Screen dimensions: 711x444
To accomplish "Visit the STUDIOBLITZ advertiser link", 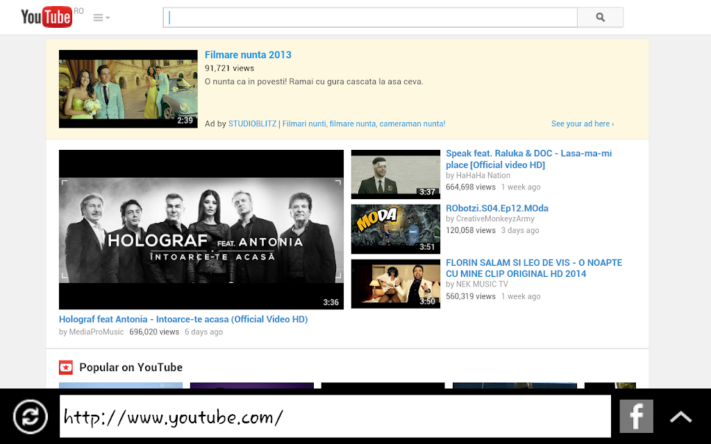I will [337, 123].
